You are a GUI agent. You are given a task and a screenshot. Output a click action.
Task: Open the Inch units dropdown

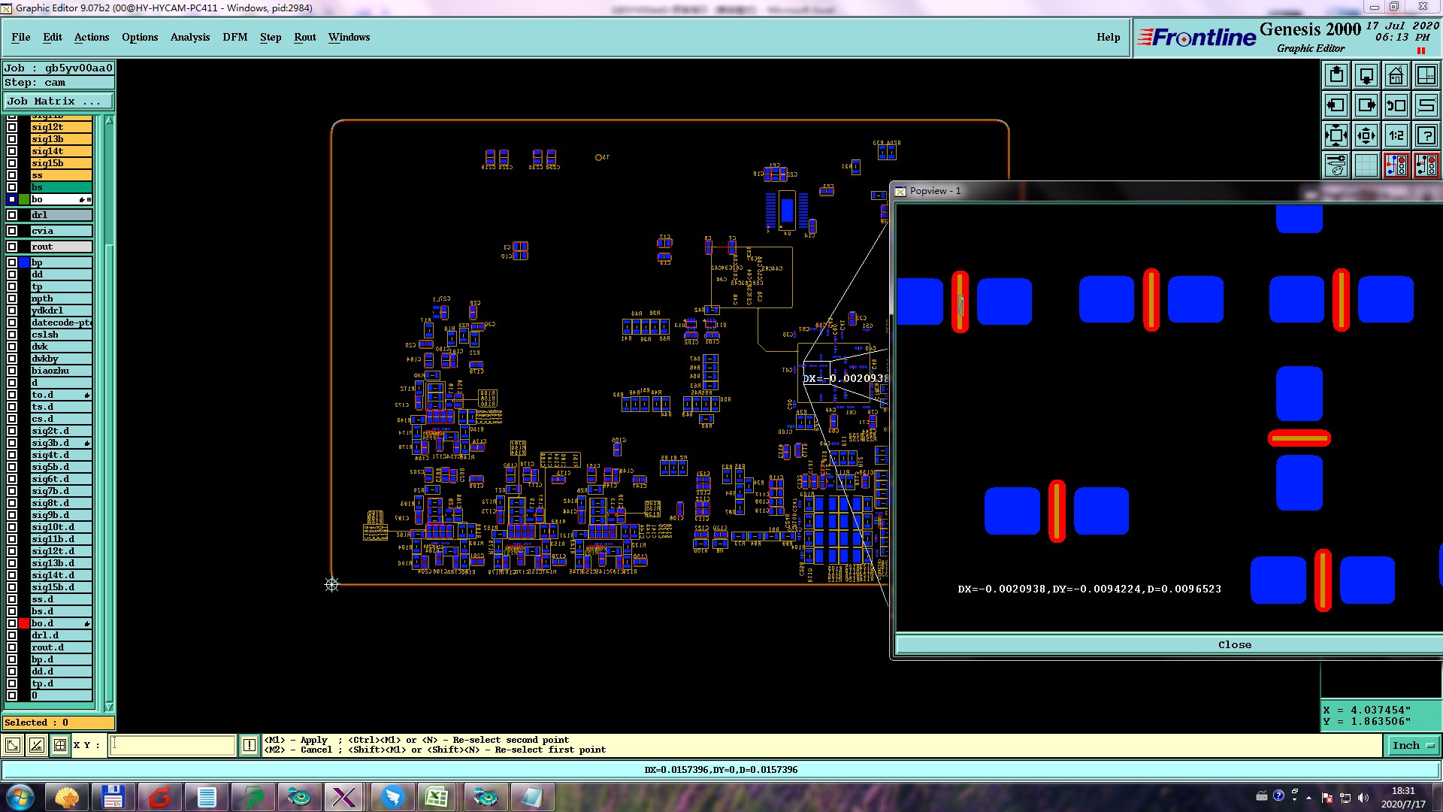[x=1412, y=745]
